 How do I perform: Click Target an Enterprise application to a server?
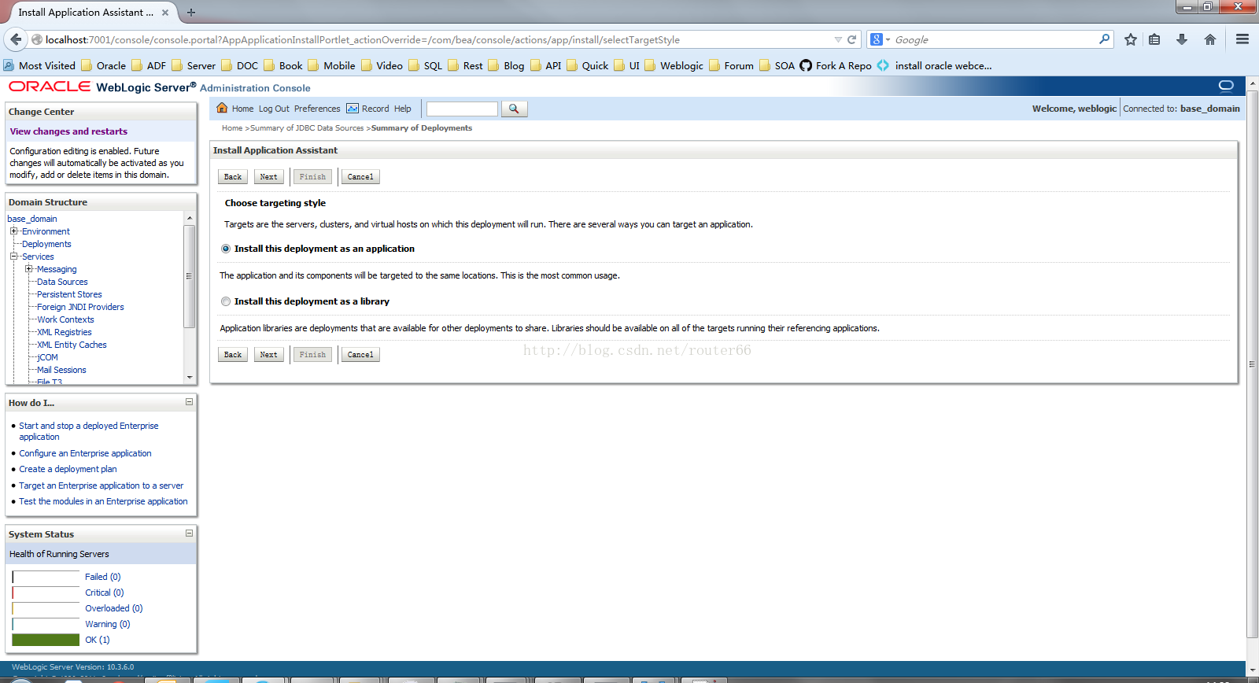click(x=102, y=485)
